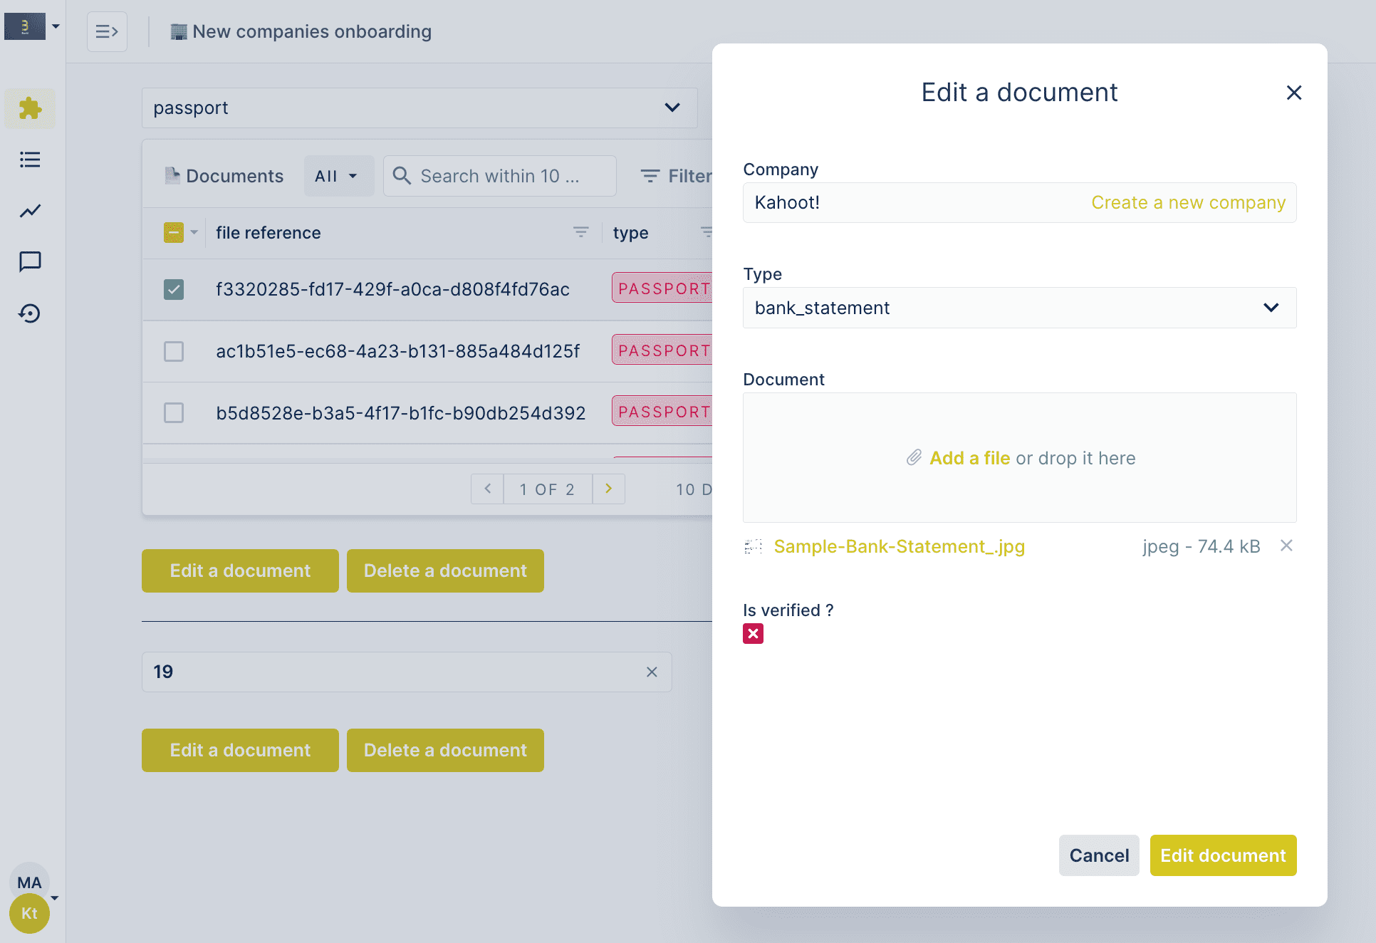Click the search magnifier icon
Screen dimensions: 1376x943
tap(402, 176)
